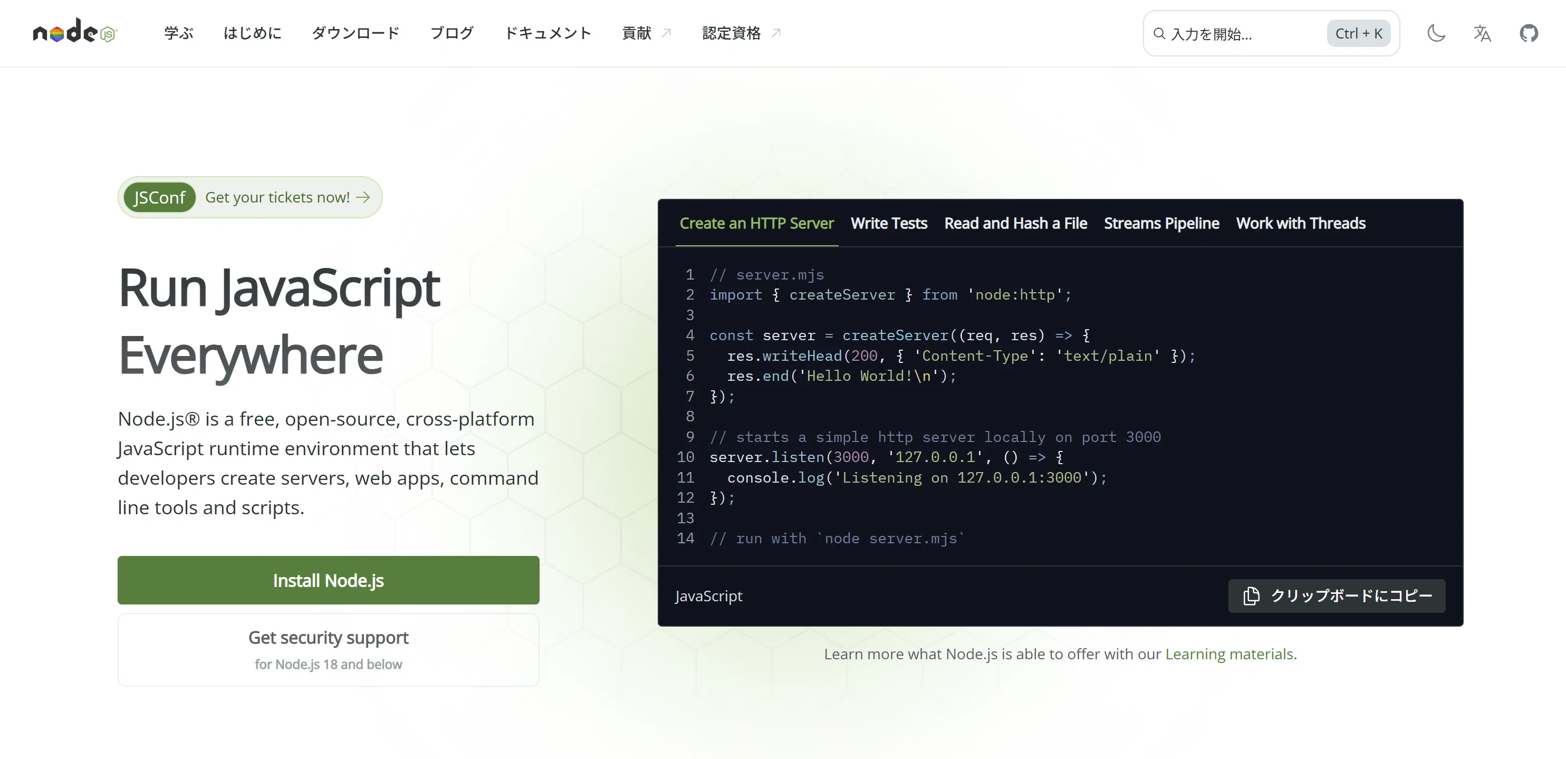Select Create an HTTP Server tab
The height and width of the screenshot is (759, 1566).
pos(756,224)
